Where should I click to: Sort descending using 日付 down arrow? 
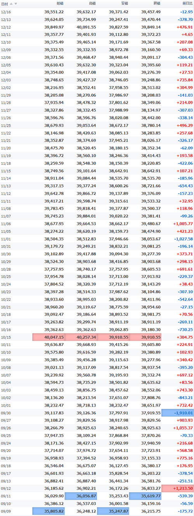(15, 4)
